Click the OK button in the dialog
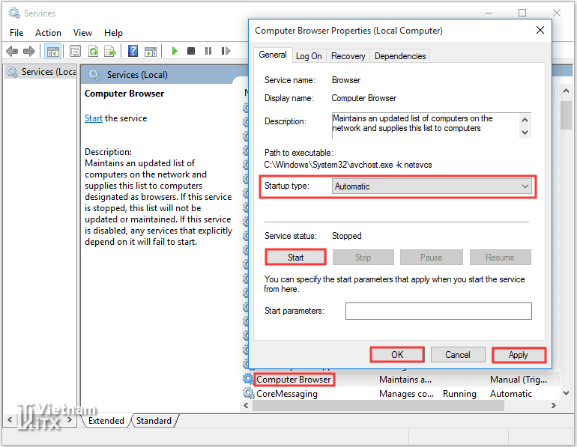The height and width of the screenshot is (447, 577). (397, 355)
